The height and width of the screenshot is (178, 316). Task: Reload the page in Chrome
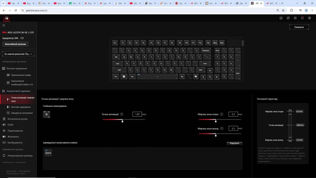pyautogui.click(x=15, y=10)
